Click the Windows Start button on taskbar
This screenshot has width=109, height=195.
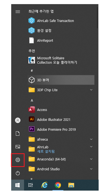[x=17, y=185]
